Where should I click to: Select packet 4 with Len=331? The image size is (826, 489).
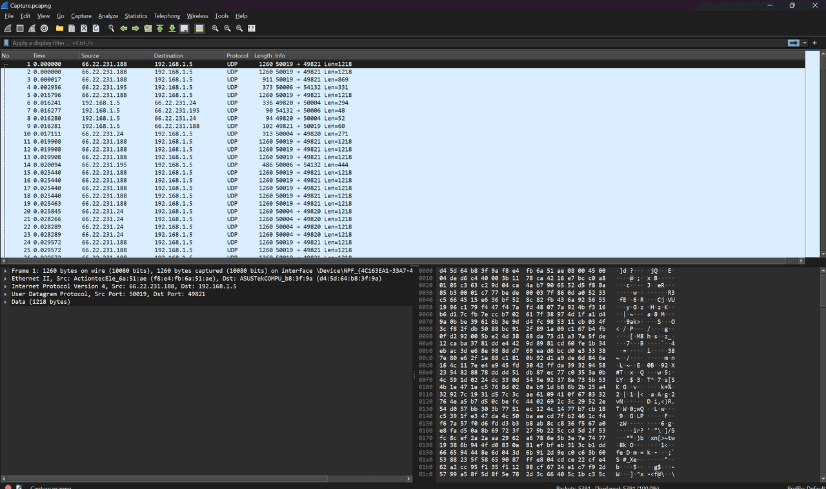pyautogui.click(x=403, y=87)
